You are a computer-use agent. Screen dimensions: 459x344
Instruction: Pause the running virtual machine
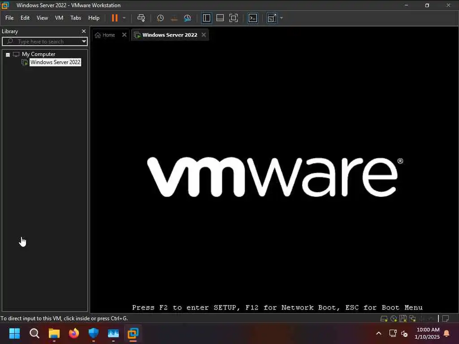[114, 18]
